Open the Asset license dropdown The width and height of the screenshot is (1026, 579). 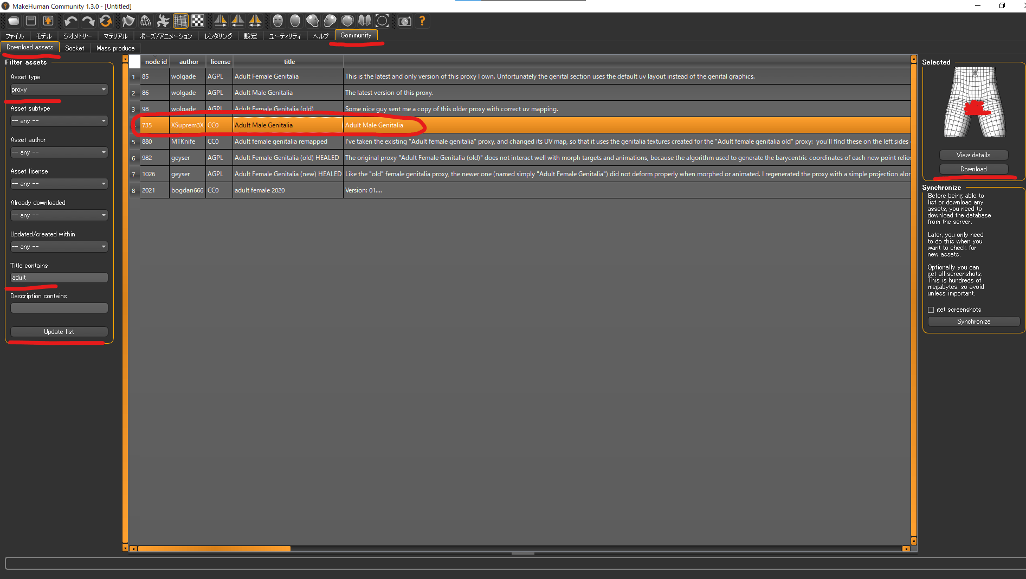coord(59,184)
